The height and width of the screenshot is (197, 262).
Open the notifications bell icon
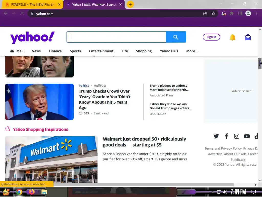232,37
